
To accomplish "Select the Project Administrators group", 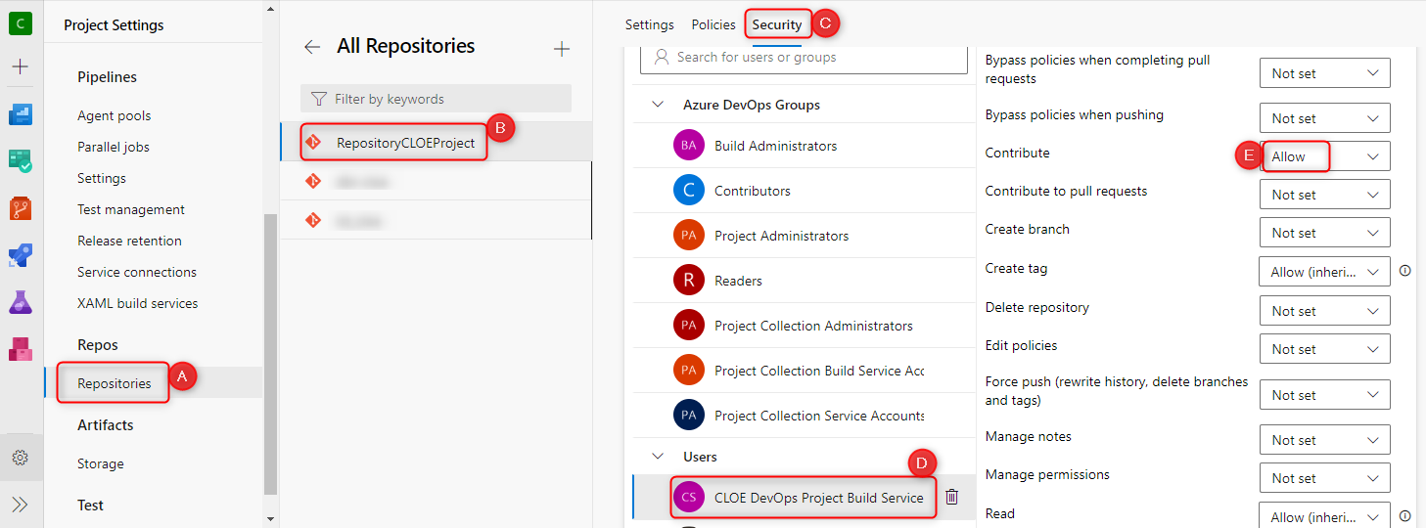I will 781,236.
